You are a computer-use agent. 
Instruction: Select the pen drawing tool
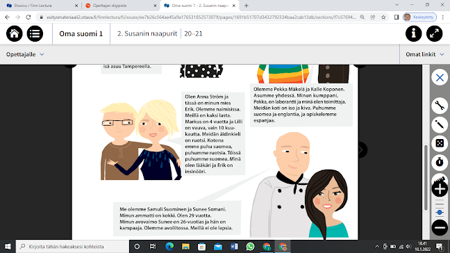pyautogui.click(x=440, y=124)
